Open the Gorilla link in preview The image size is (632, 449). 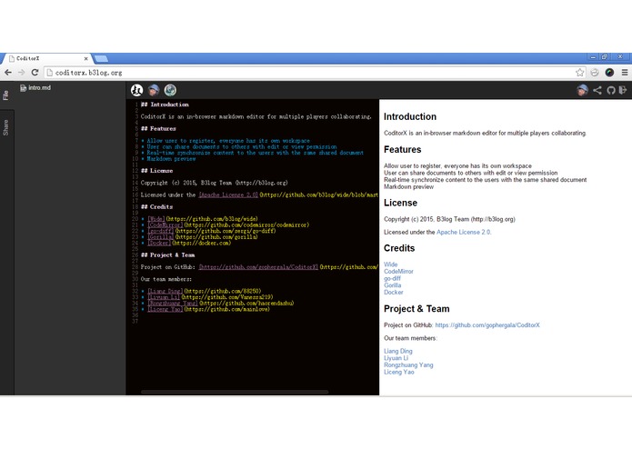point(392,285)
